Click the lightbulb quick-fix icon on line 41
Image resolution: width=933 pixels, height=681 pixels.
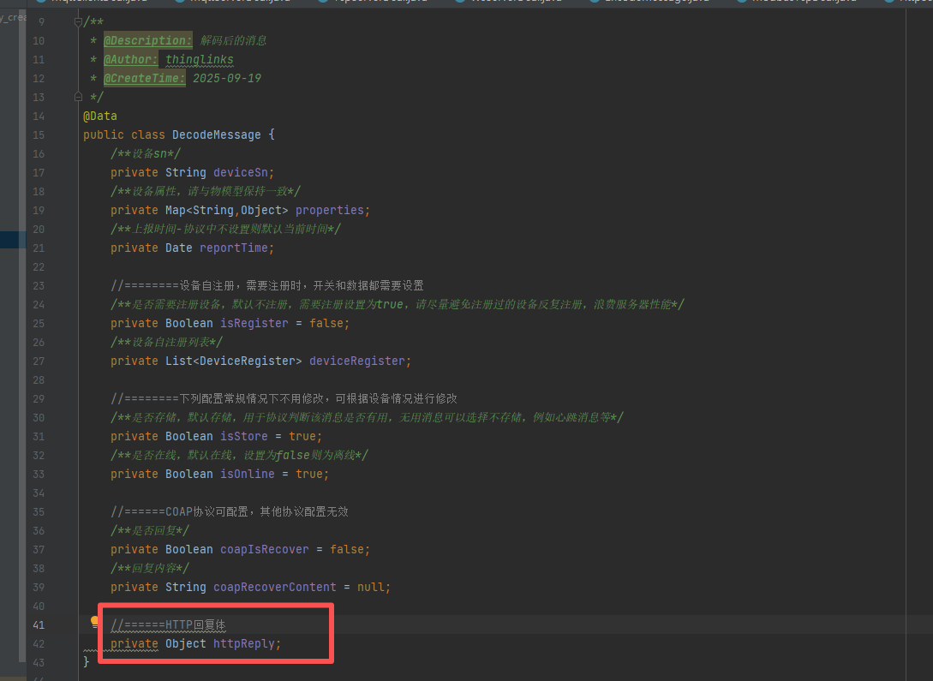pyautogui.click(x=96, y=623)
